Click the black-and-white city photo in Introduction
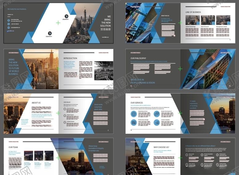The width and height of the screenshot is (239, 175). tap(102, 70)
